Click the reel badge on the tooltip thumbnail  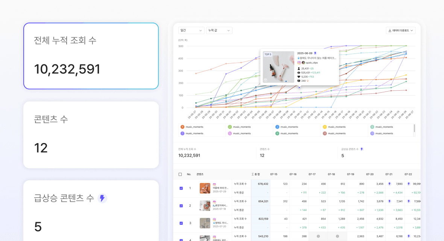click(x=266, y=80)
